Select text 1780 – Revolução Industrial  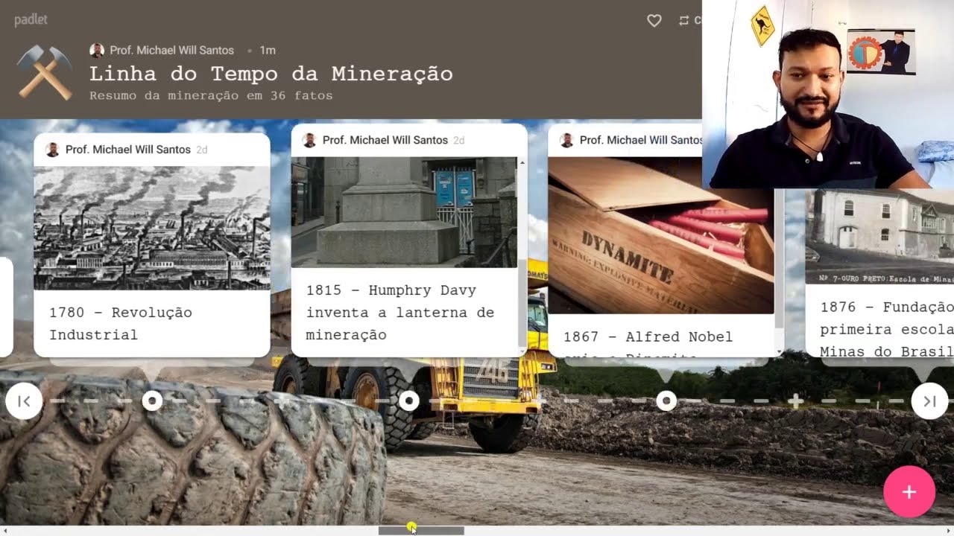click(x=121, y=324)
